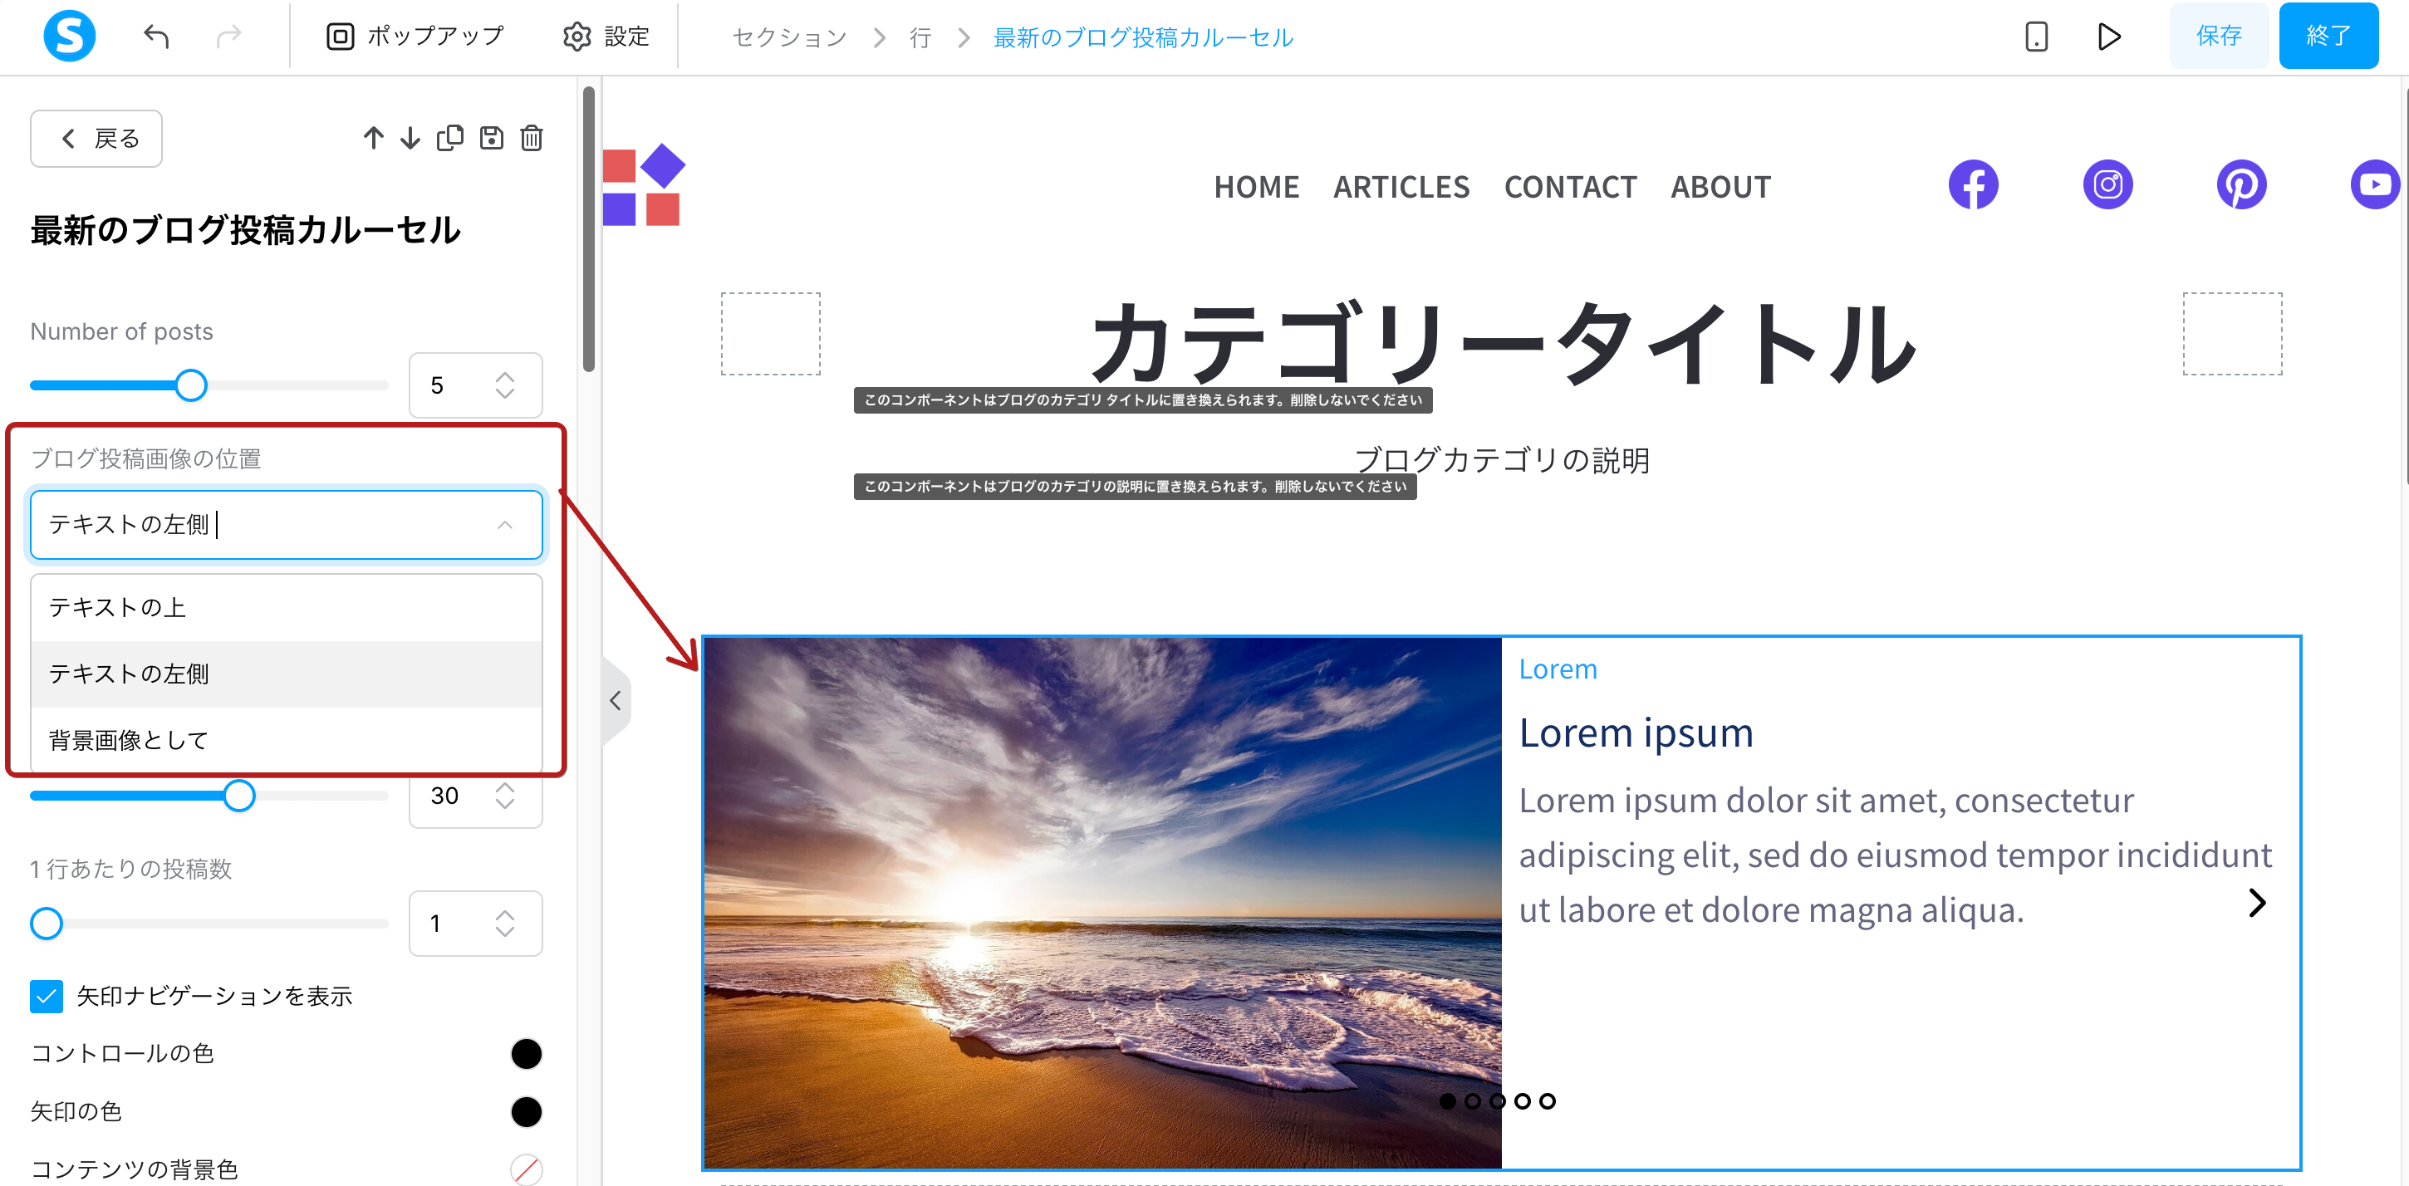This screenshot has width=2409, height=1186.
Task: Move element up with arrow icon
Action: pos(373,139)
